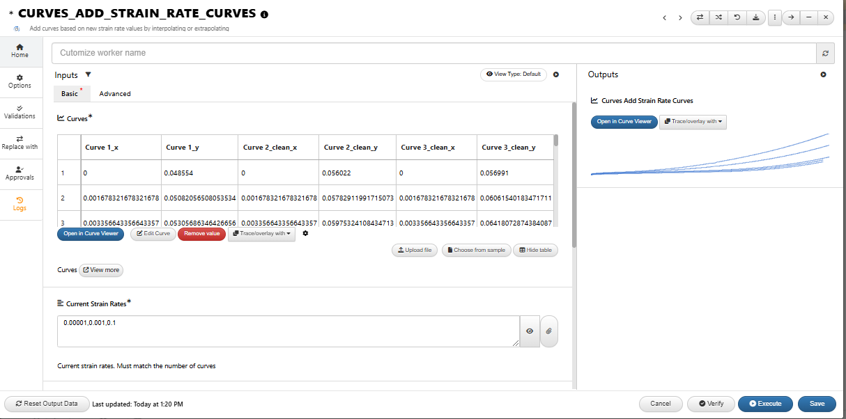Toggle the eye preview for Current Strain Rates
Image resolution: width=846 pixels, height=419 pixels.
click(530, 331)
